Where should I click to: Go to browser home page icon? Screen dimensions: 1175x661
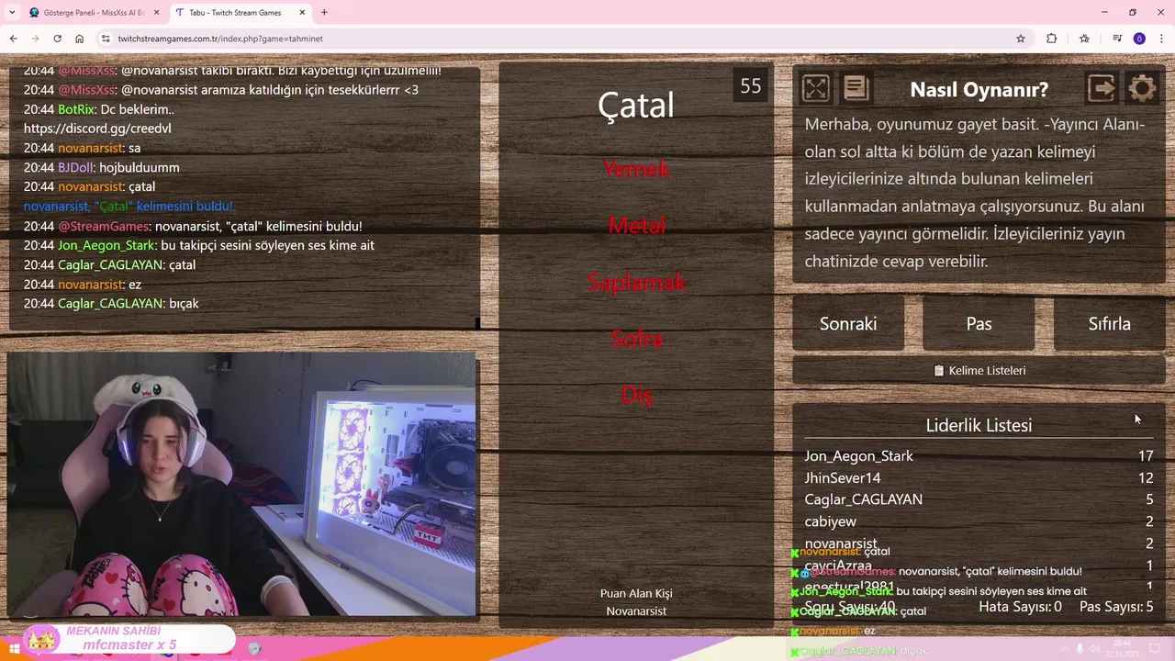[x=80, y=39]
